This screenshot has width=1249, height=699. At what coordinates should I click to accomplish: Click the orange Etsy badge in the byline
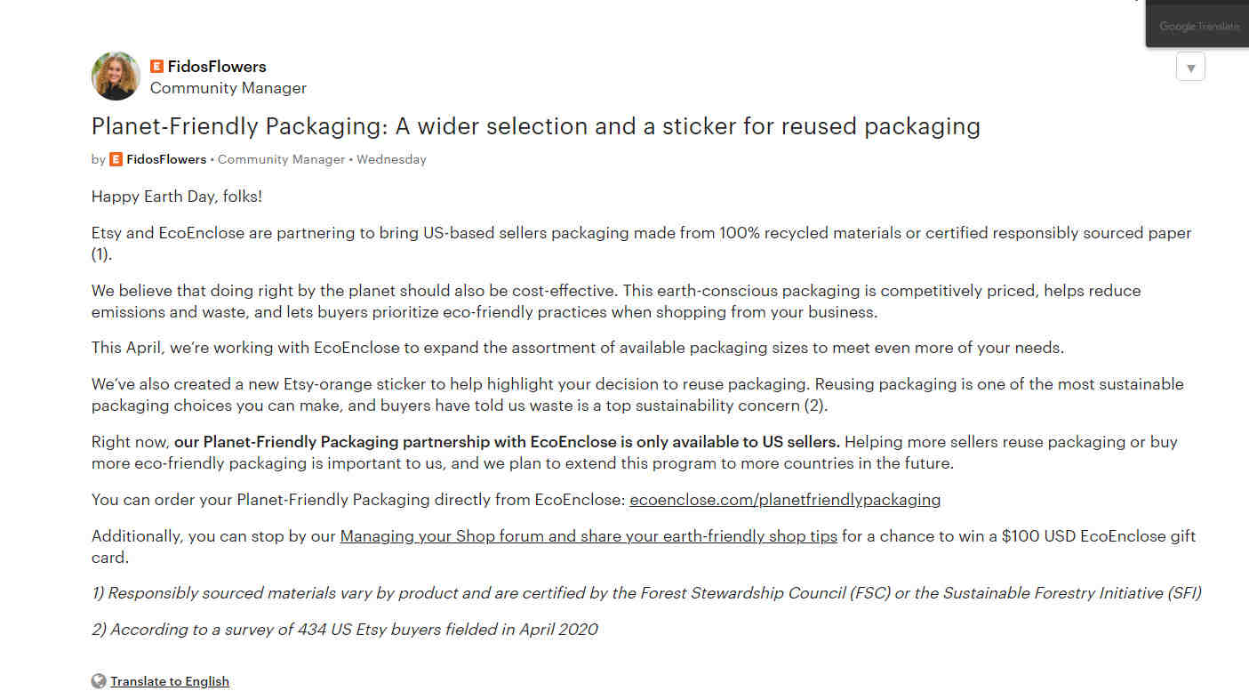pyautogui.click(x=116, y=159)
